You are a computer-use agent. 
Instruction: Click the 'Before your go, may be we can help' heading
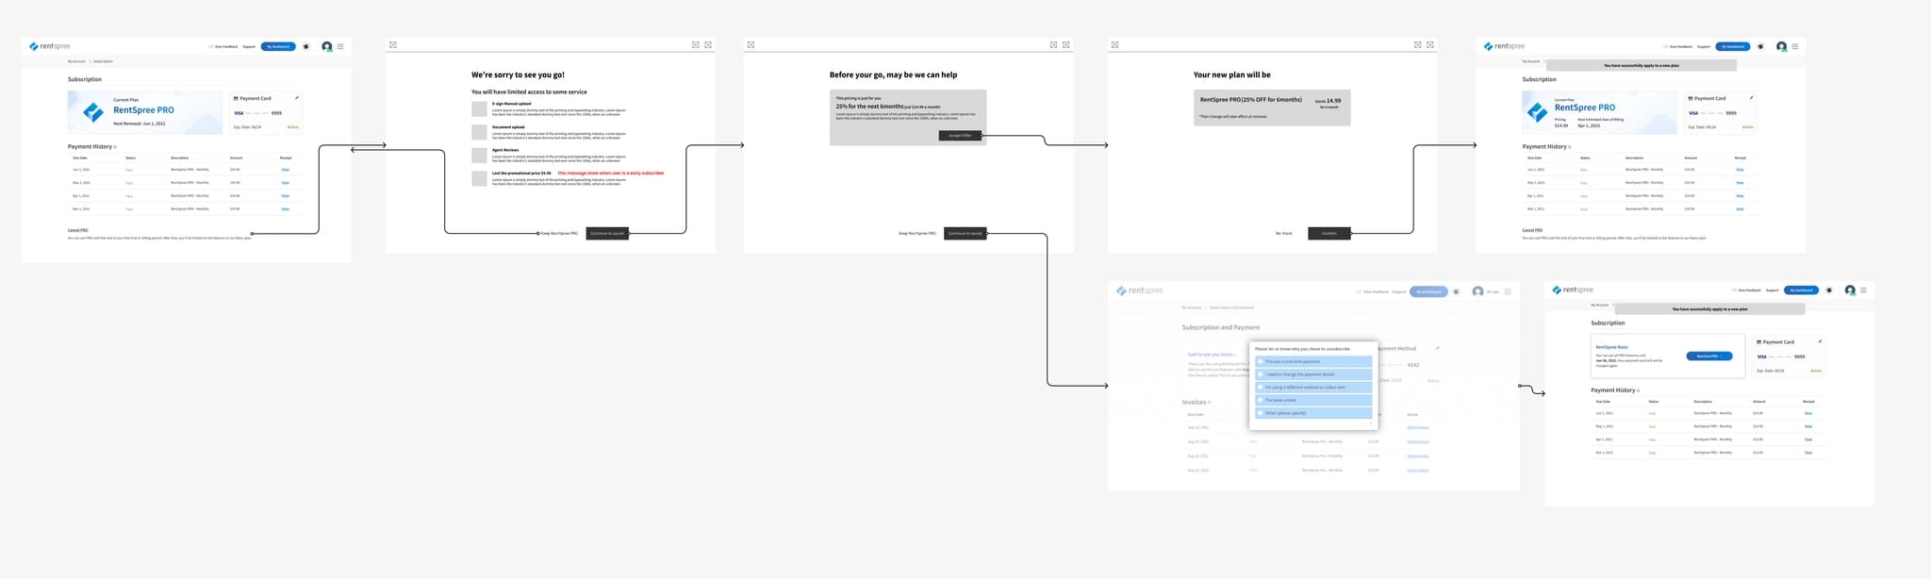893,74
